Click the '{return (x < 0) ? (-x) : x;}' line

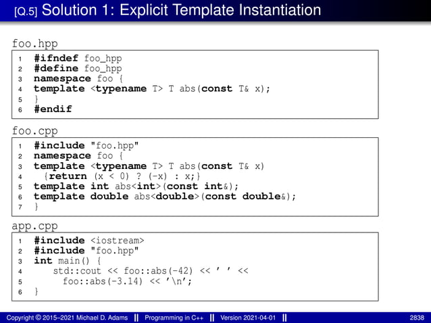[x=122, y=176]
